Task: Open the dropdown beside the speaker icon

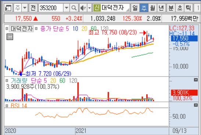Action: [89, 8]
